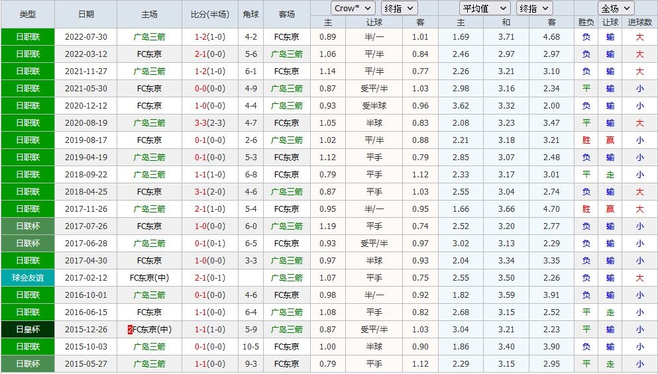This screenshot has width=658, height=374.
Task: Click handicap 半/一 in 2016-10-01 row
Action: pyautogui.click(x=374, y=295)
